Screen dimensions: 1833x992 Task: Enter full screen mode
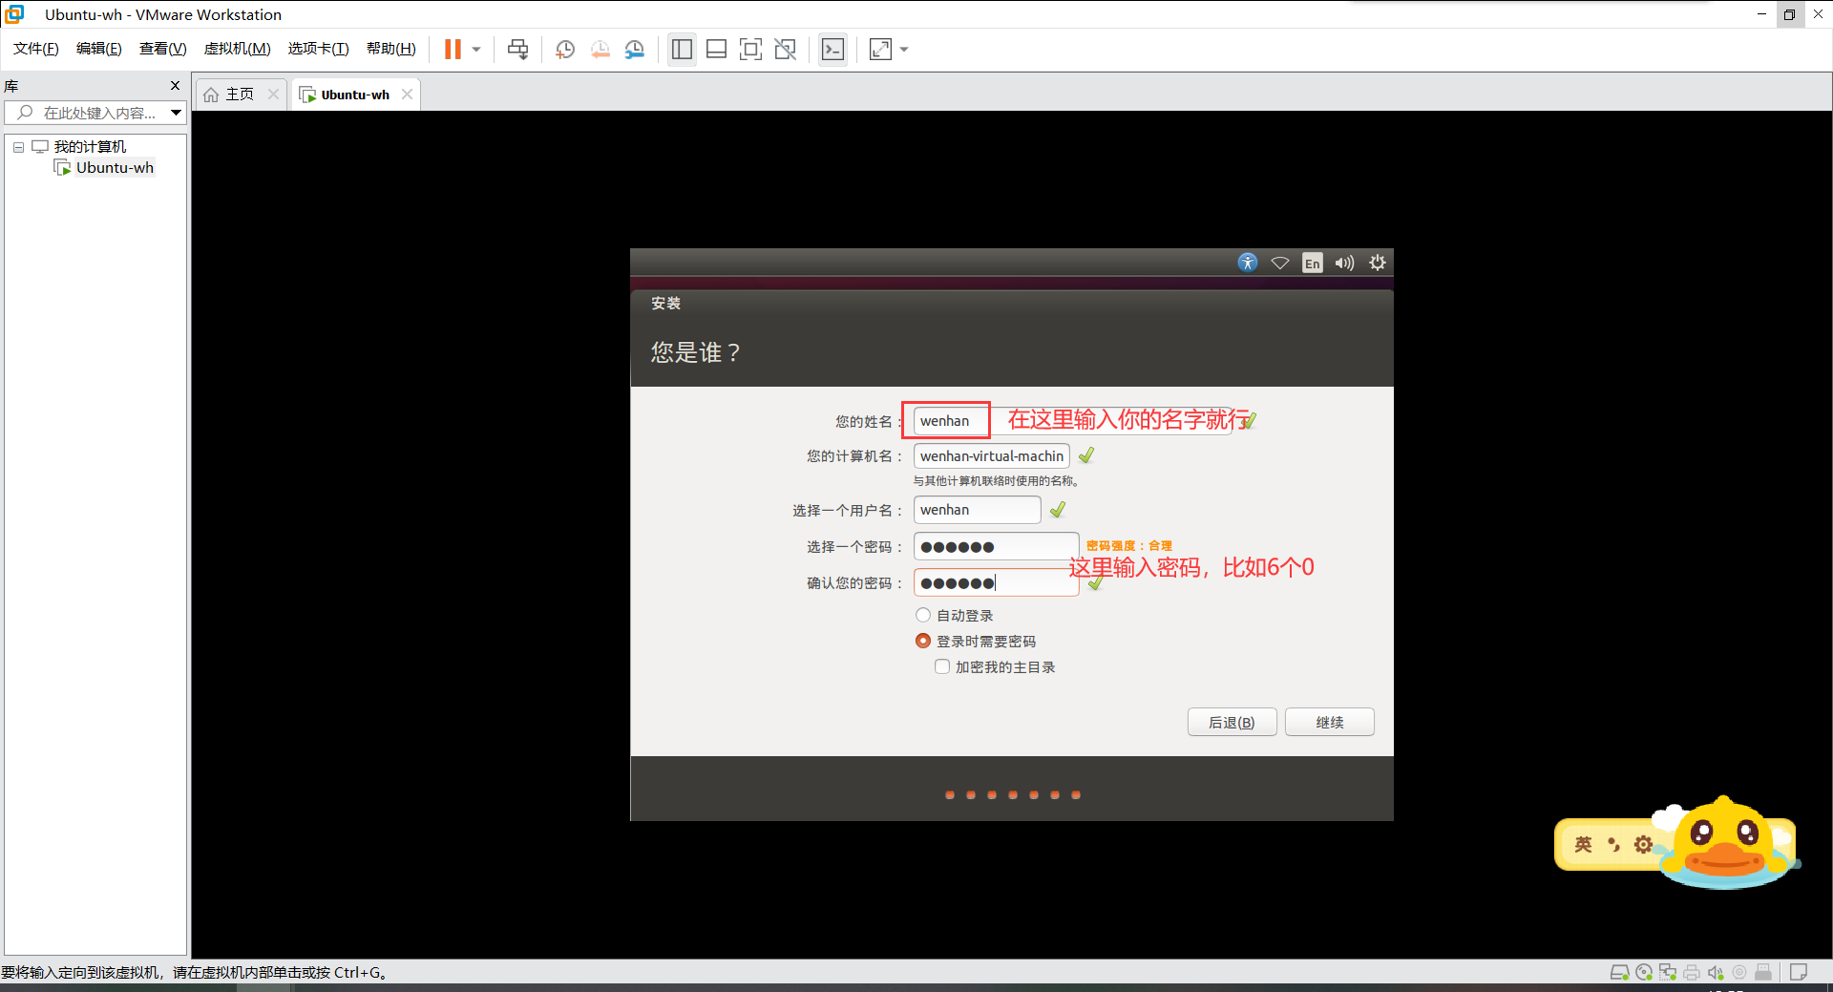click(750, 49)
